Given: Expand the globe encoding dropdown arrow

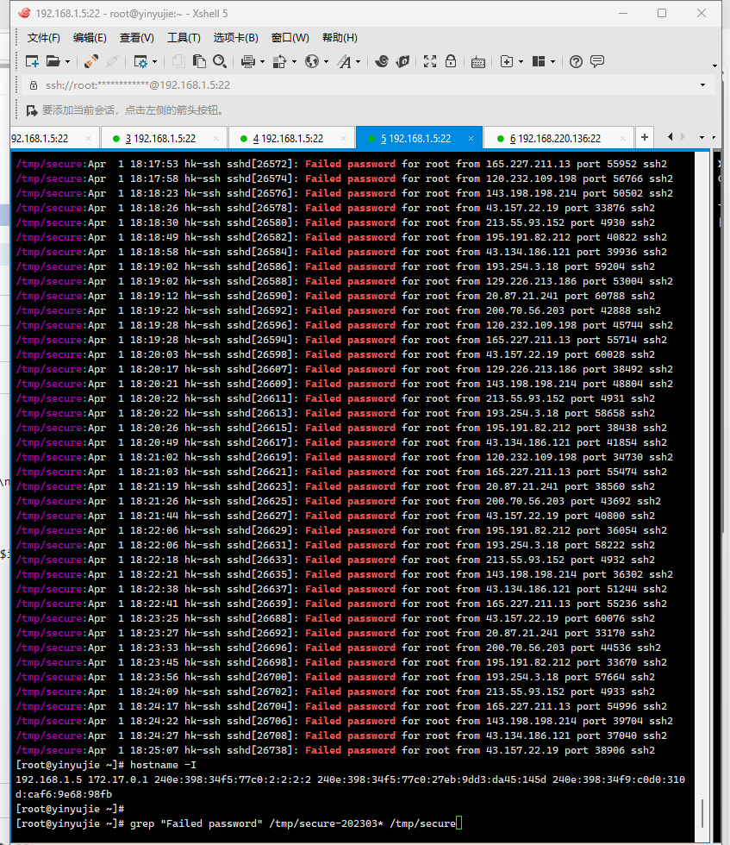Looking at the screenshot, I should 326,62.
